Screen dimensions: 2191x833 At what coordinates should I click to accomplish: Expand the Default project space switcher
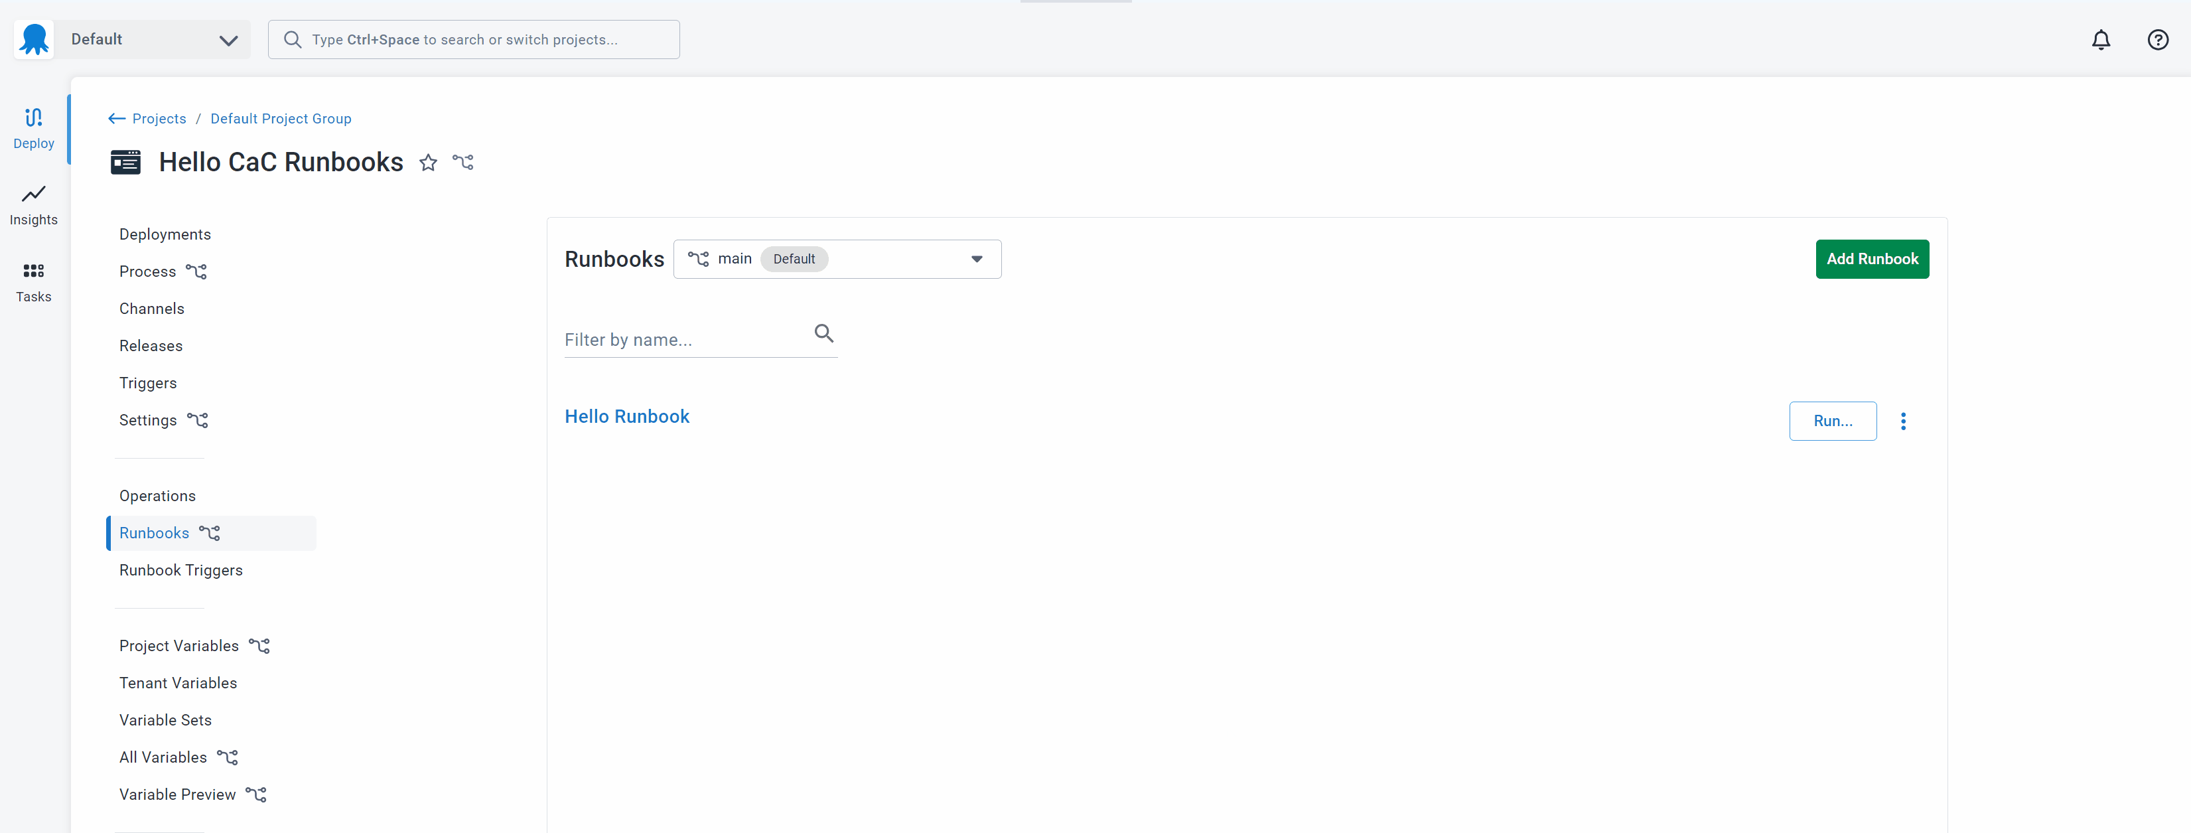coord(227,39)
